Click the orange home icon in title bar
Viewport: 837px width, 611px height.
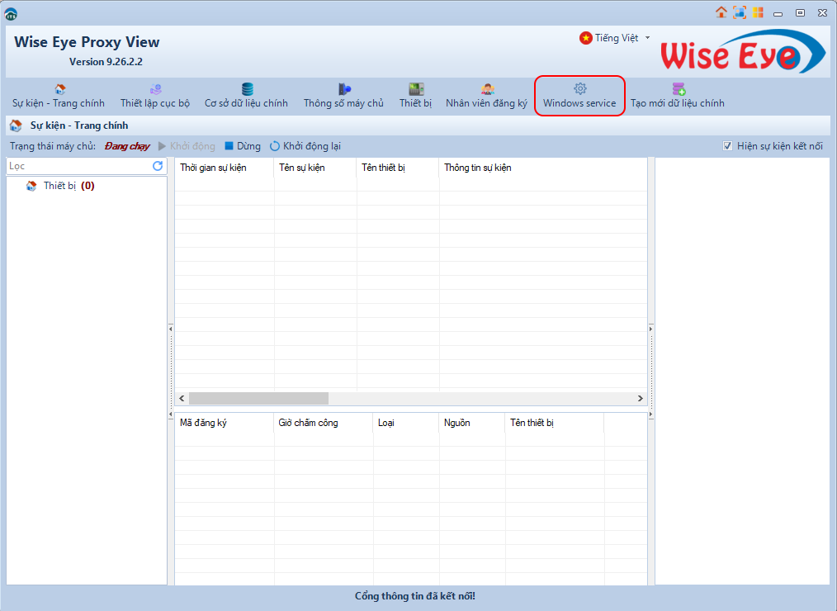721,12
